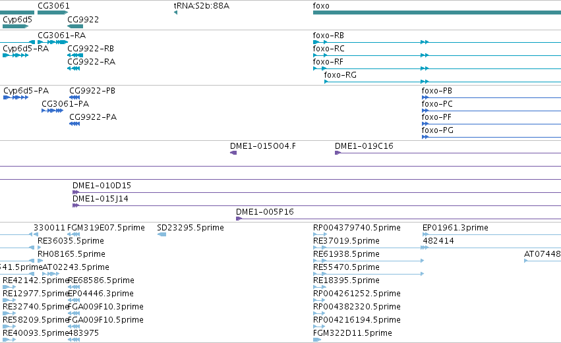Viewport: 561px width, 343px height.
Task: Select the RE36035.5prime EST label
Action: tap(71, 241)
